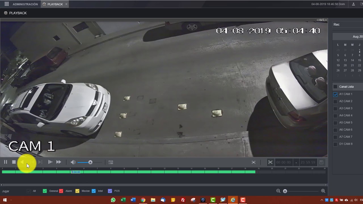Image resolution: width=363 pixels, height=204 pixels.
Task: Toggle the Mocion record checkbox
Action: [x=77, y=191]
